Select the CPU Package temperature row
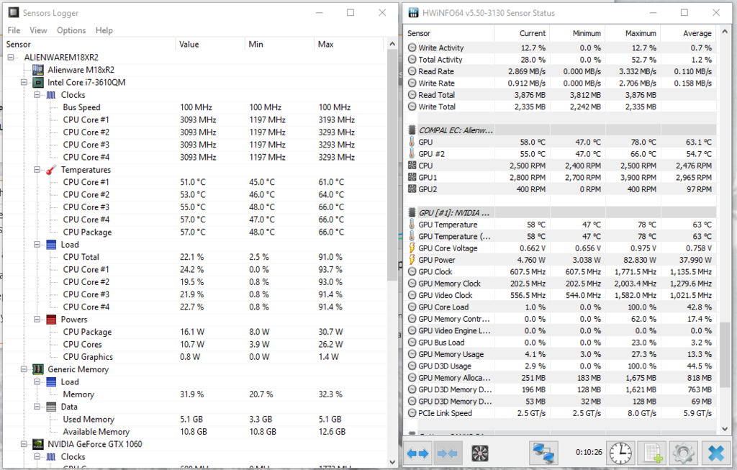Image resolution: width=737 pixels, height=470 pixels. coord(194,232)
